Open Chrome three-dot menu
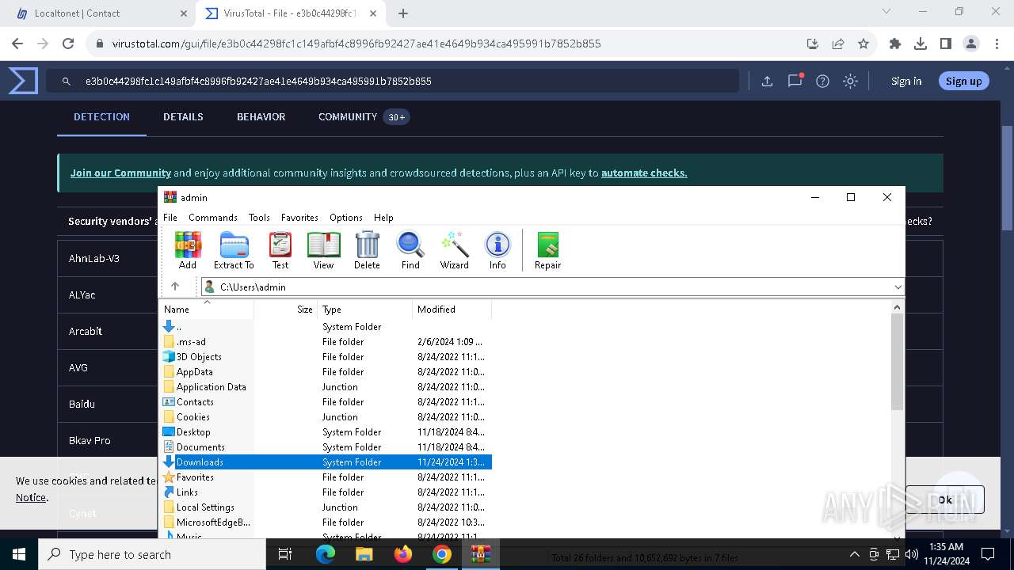Image resolution: width=1014 pixels, height=570 pixels. [x=996, y=44]
